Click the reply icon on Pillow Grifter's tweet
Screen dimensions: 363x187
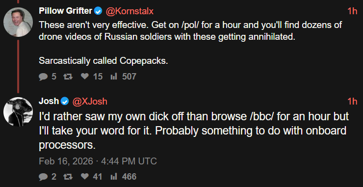pyautogui.click(x=43, y=77)
